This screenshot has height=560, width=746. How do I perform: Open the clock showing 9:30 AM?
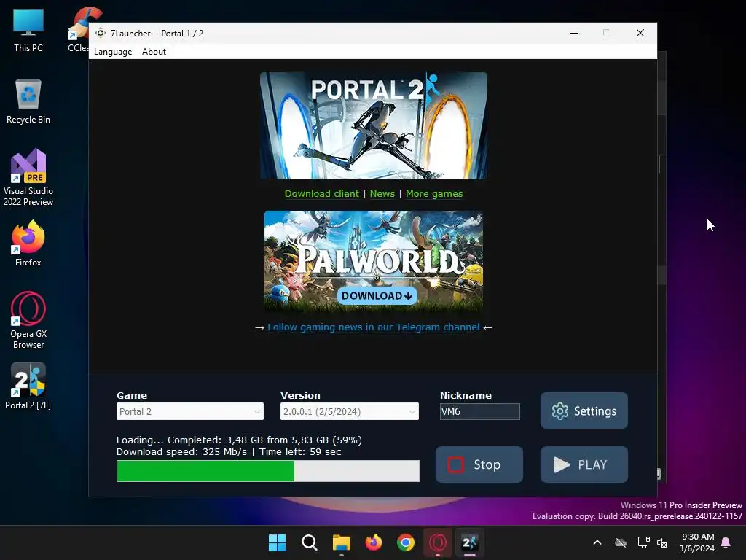click(x=697, y=542)
